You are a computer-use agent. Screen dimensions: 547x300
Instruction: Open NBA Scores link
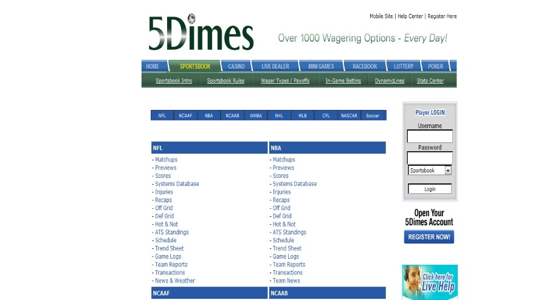[280, 176]
